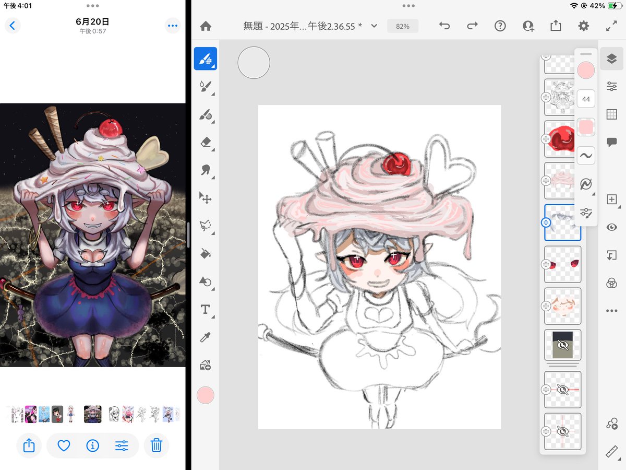Open Fresco layer actions ellipsis menu

point(612,311)
